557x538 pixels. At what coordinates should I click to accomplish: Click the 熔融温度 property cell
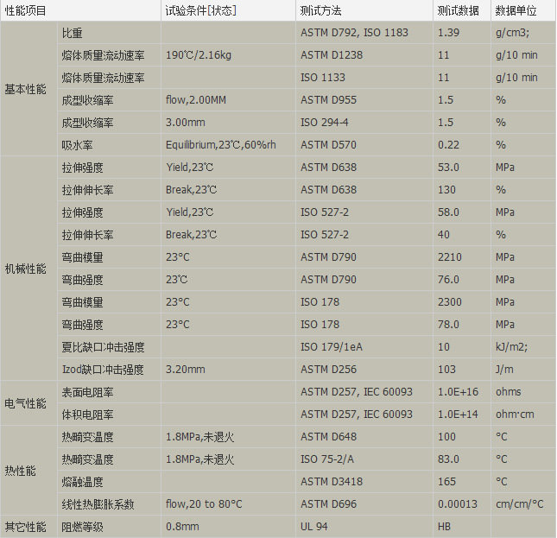point(109,482)
